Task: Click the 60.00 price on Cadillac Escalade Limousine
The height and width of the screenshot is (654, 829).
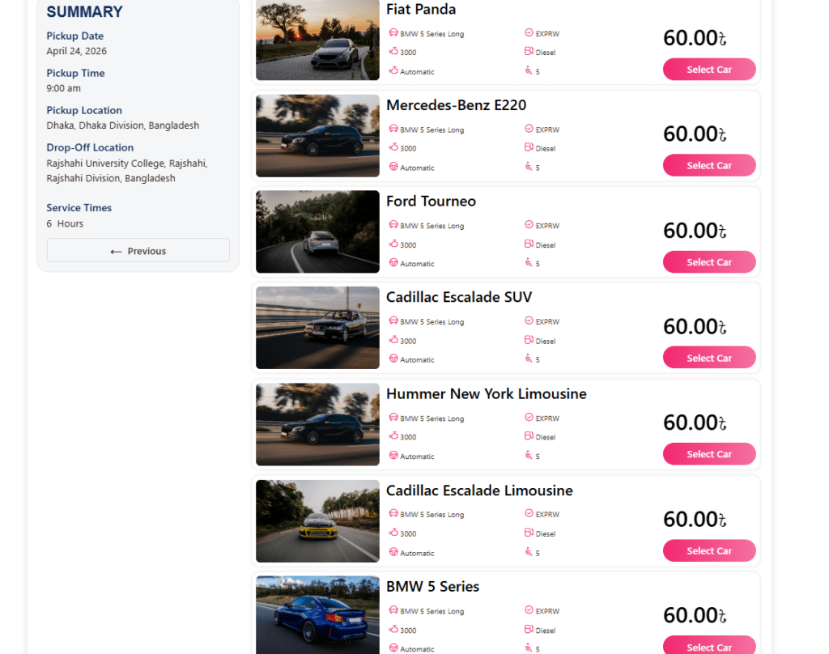Action: [695, 520]
